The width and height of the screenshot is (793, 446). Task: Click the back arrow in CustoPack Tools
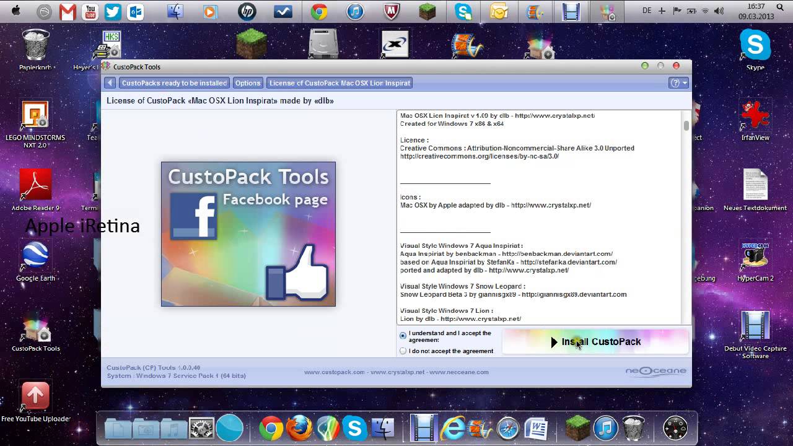(110, 83)
